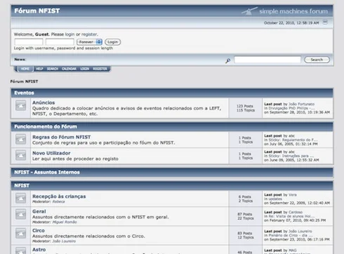Image resolution: width=344 pixels, height=254 pixels.
Task: Open the simple machines forum logo
Action: (x=285, y=11)
